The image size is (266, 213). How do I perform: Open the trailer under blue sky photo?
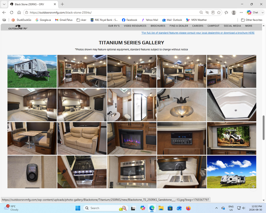pos(232,172)
